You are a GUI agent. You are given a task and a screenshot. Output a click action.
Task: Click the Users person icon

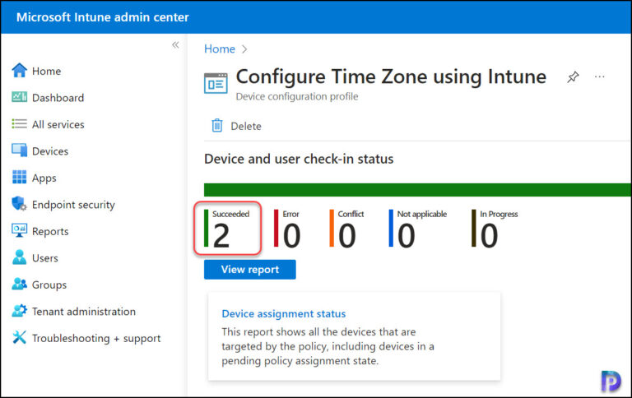point(19,257)
